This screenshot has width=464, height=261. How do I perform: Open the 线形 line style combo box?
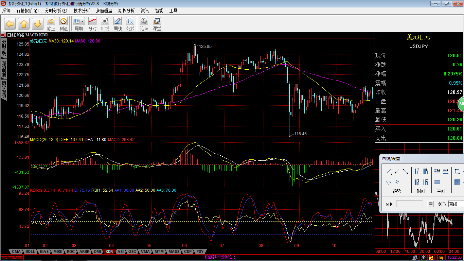pos(456,204)
